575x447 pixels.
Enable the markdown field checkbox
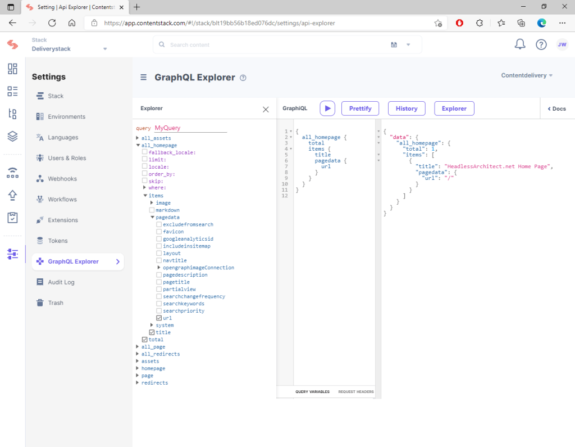point(152,210)
